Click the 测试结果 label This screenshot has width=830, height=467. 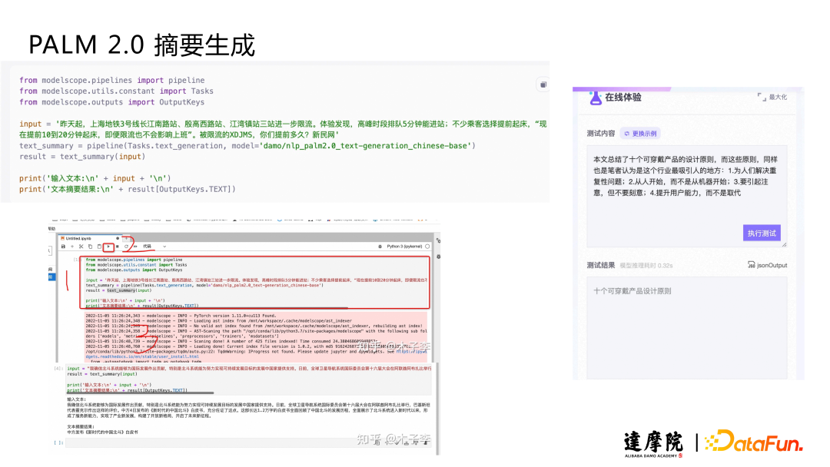coord(600,265)
